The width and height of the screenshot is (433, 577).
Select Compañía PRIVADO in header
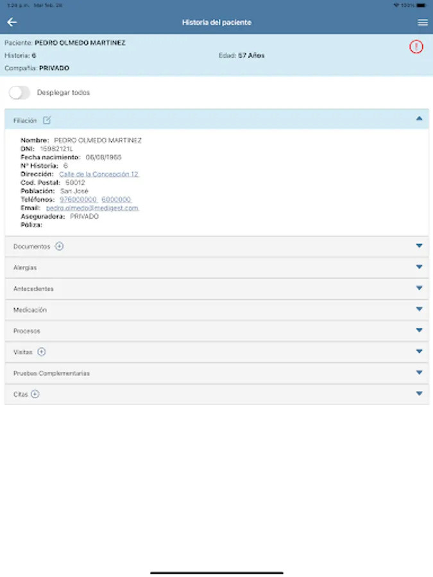click(x=37, y=68)
